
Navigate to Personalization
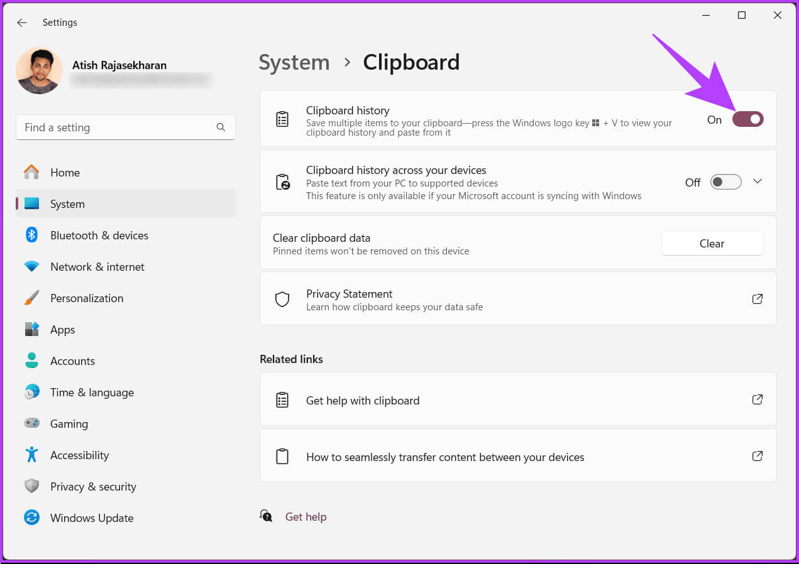click(126, 298)
